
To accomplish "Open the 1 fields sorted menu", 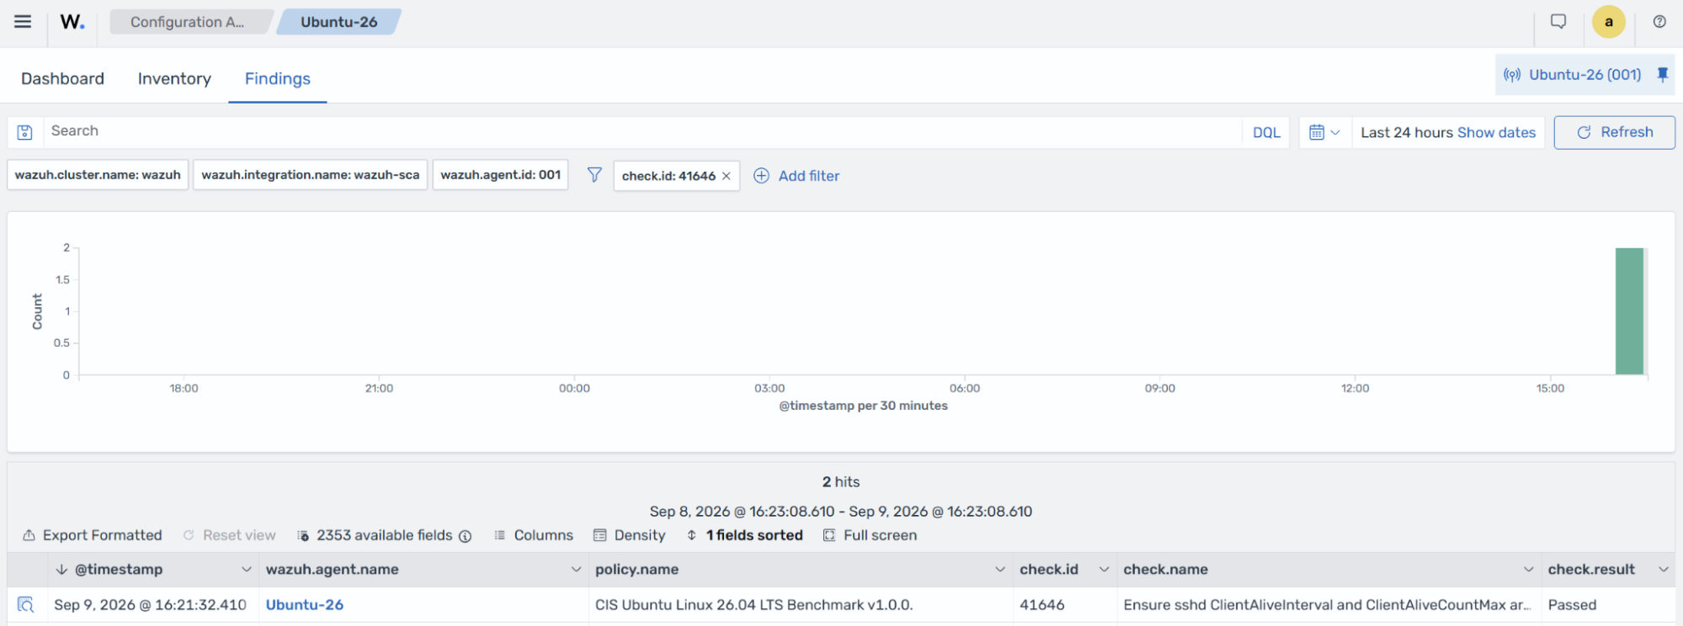I will 745,535.
